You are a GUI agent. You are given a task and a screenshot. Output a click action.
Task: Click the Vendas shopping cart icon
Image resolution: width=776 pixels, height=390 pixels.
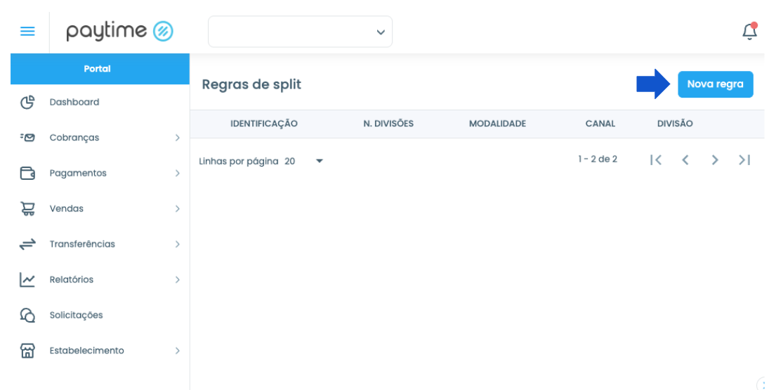pyautogui.click(x=27, y=209)
